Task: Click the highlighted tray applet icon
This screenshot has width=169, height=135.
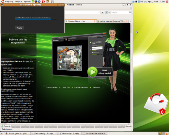Action: 139,2
